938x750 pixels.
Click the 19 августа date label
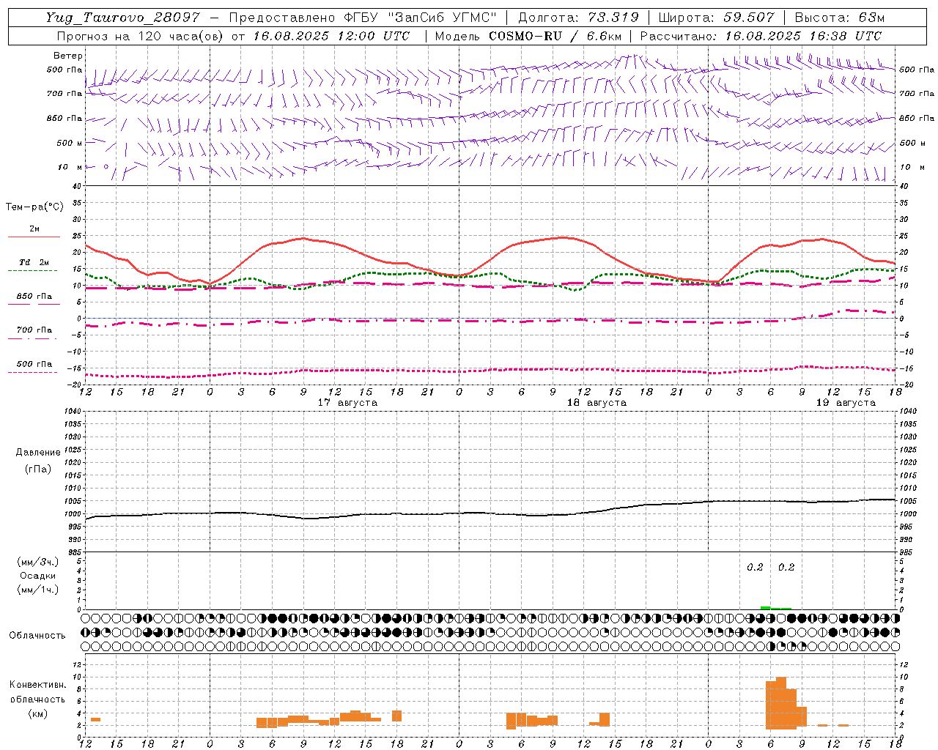tap(846, 403)
